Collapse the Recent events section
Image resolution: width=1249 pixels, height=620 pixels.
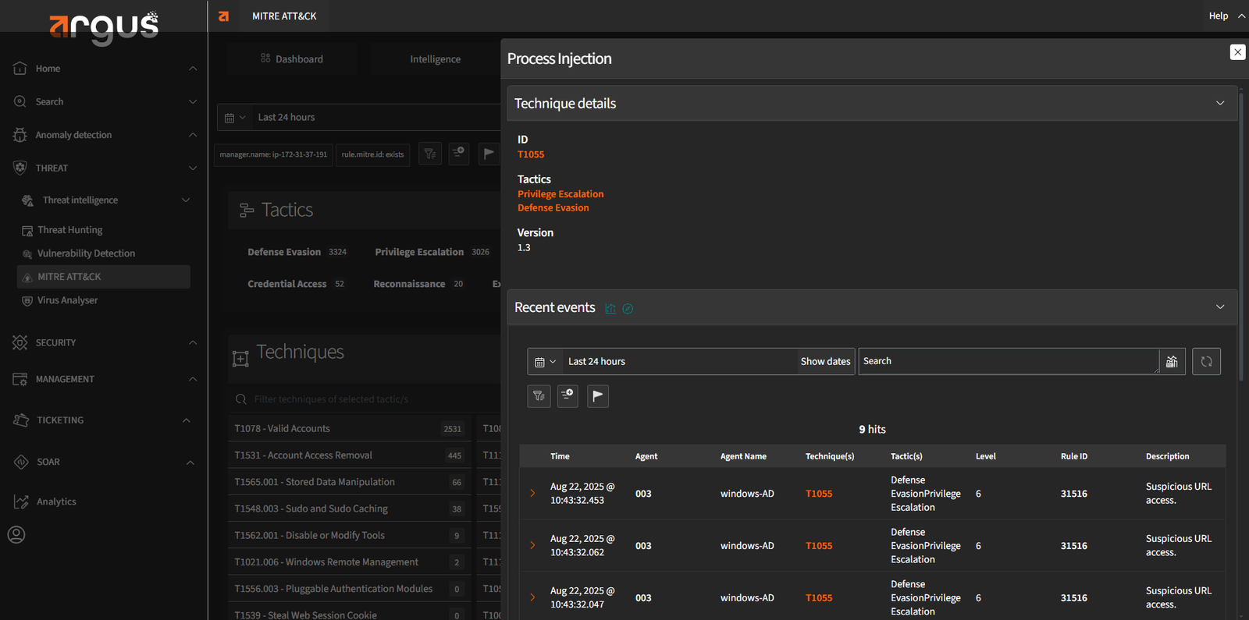coord(1219,307)
